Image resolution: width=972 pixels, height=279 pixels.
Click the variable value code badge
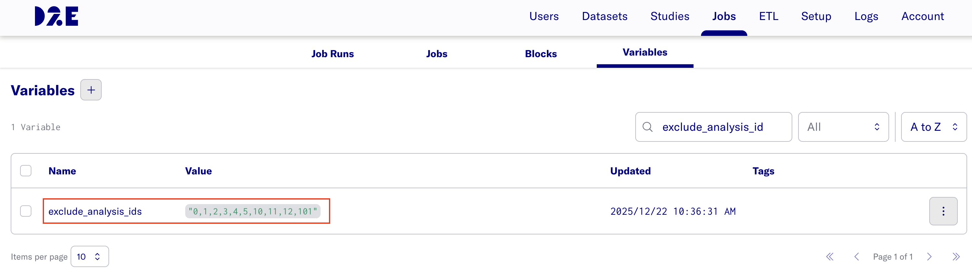[253, 212]
